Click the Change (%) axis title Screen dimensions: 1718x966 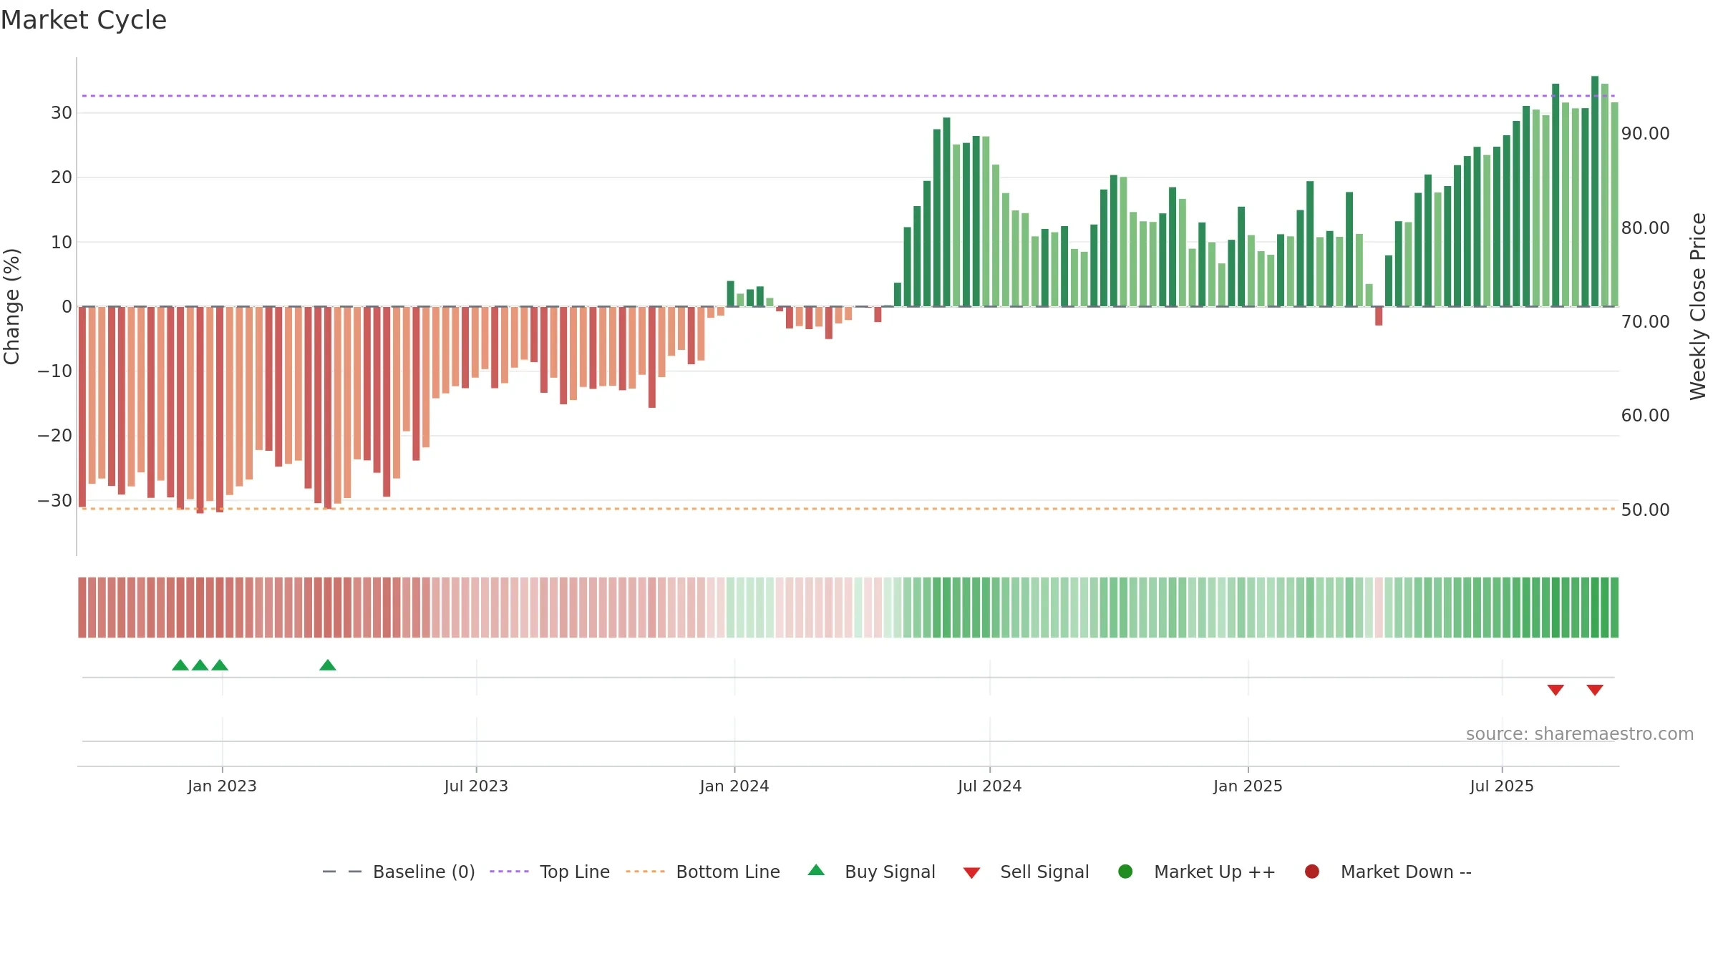[11, 306]
